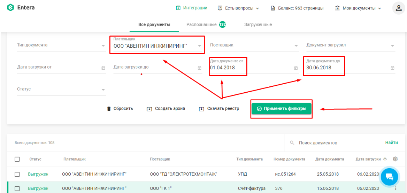This screenshot has width=407, height=193.
Task: Click Выгружен status of ЭЛЕКТРОТЕХМОНТАЖ row
Action: click(x=38, y=174)
